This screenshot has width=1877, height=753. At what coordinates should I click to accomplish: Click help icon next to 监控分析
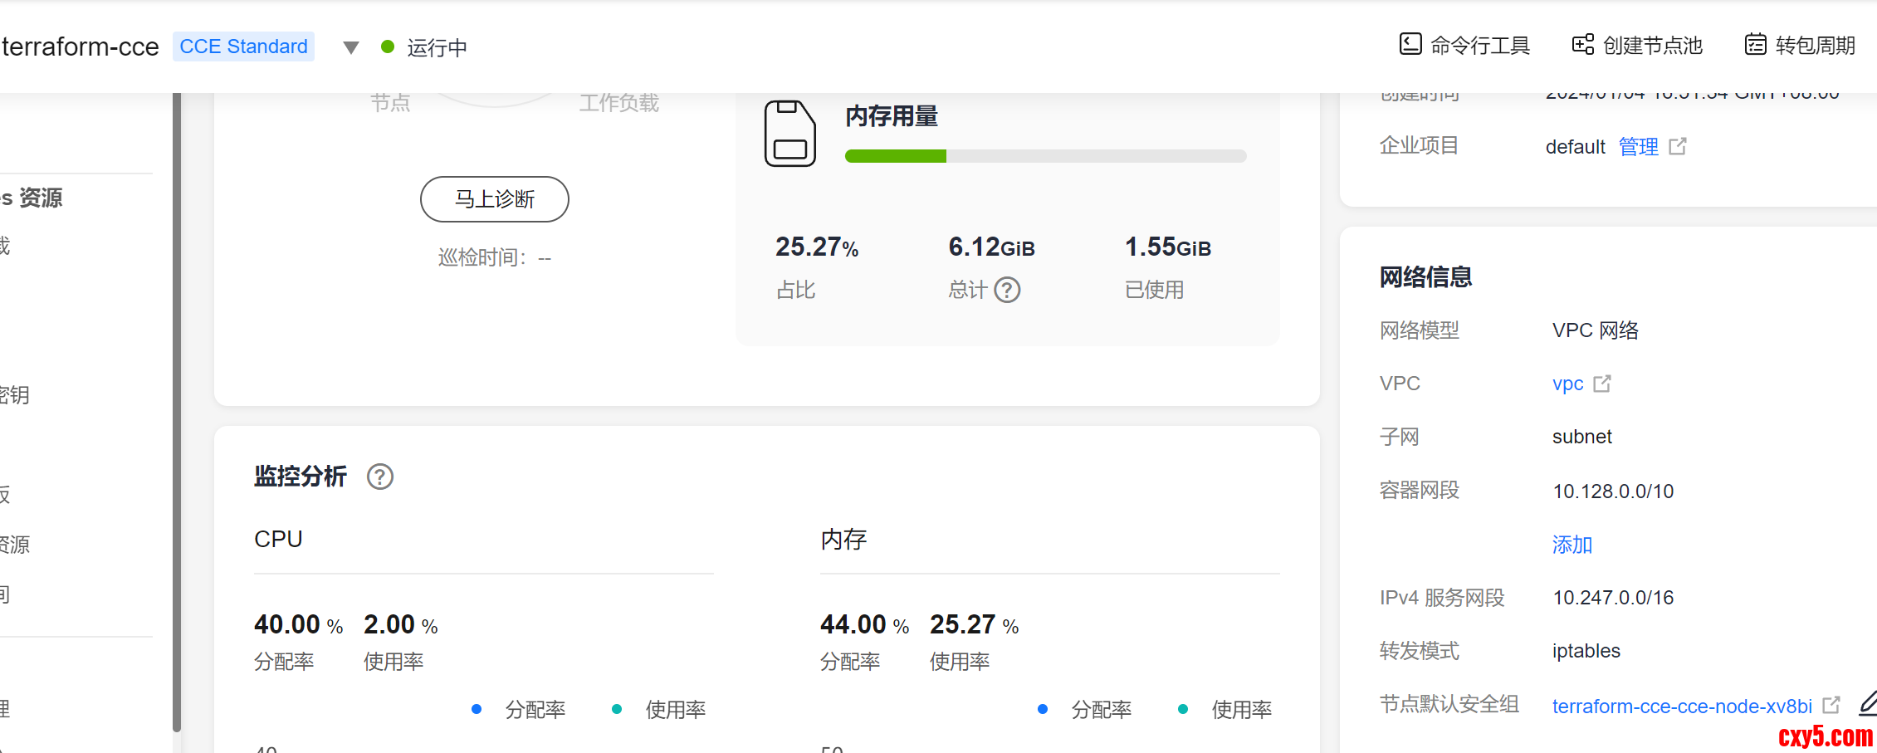pos(380,477)
